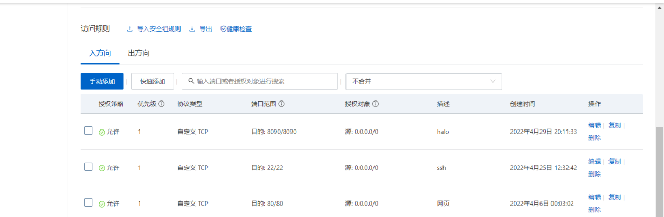This screenshot has height=217, width=664.
Task: Copy the 网页 rule
Action: pos(615,197)
